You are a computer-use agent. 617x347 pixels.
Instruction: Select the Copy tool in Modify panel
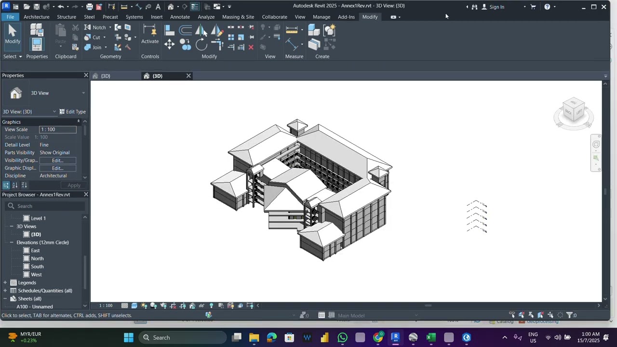(186, 45)
